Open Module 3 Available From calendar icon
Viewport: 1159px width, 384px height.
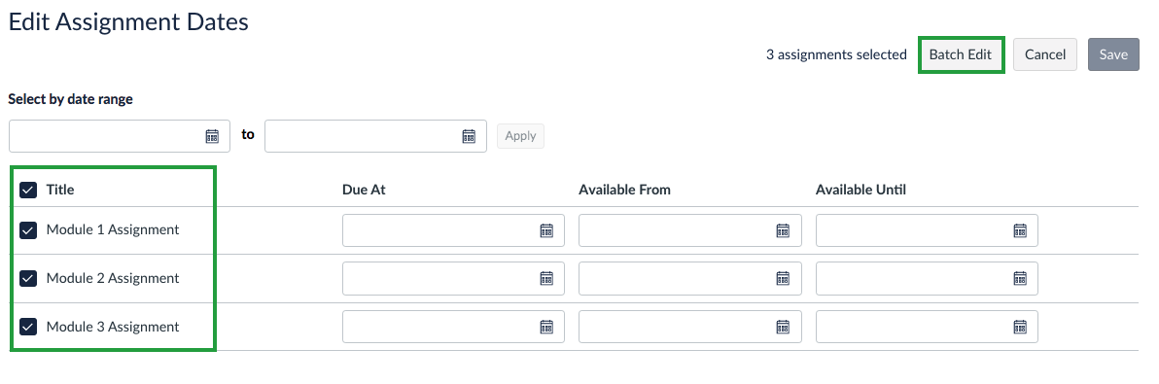coord(783,327)
